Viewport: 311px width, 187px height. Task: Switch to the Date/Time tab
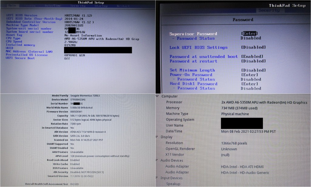53,6
